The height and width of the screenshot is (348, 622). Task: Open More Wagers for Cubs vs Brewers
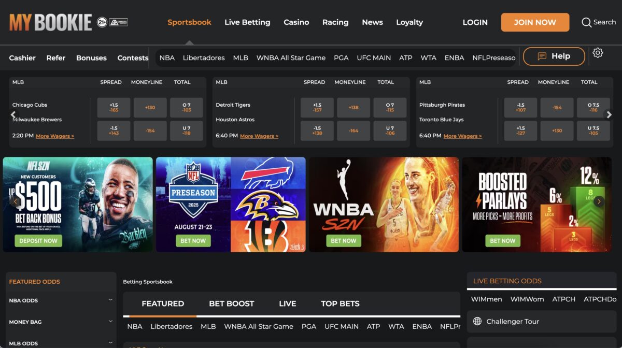55,136
